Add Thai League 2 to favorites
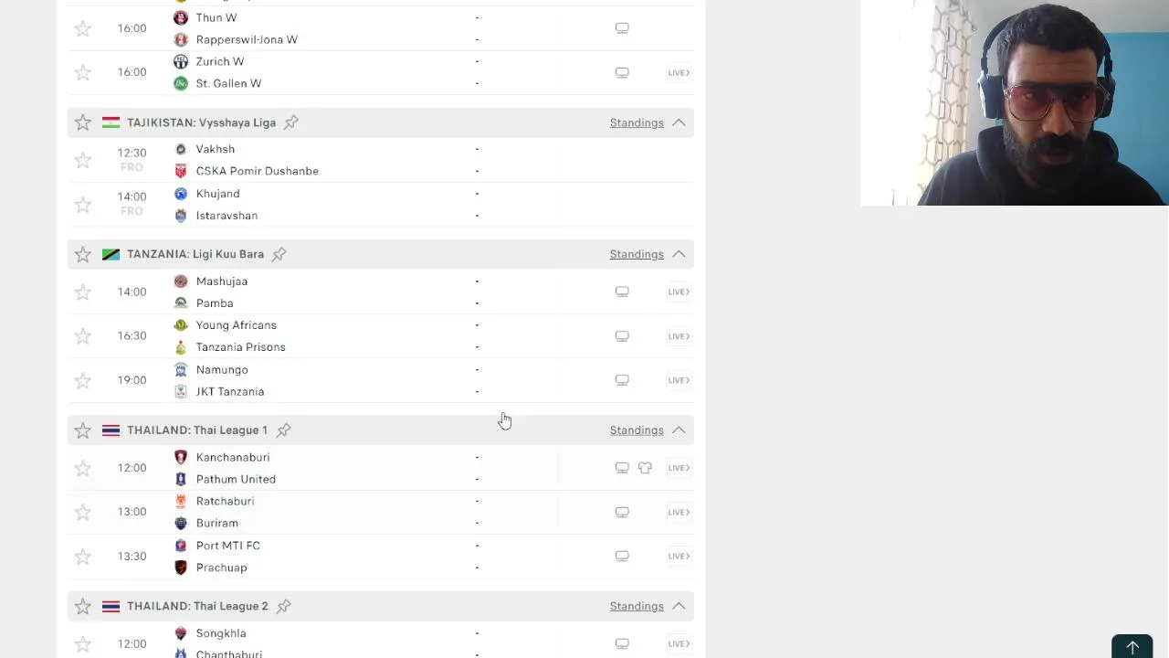This screenshot has height=658, width=1169. pos(83,606)
